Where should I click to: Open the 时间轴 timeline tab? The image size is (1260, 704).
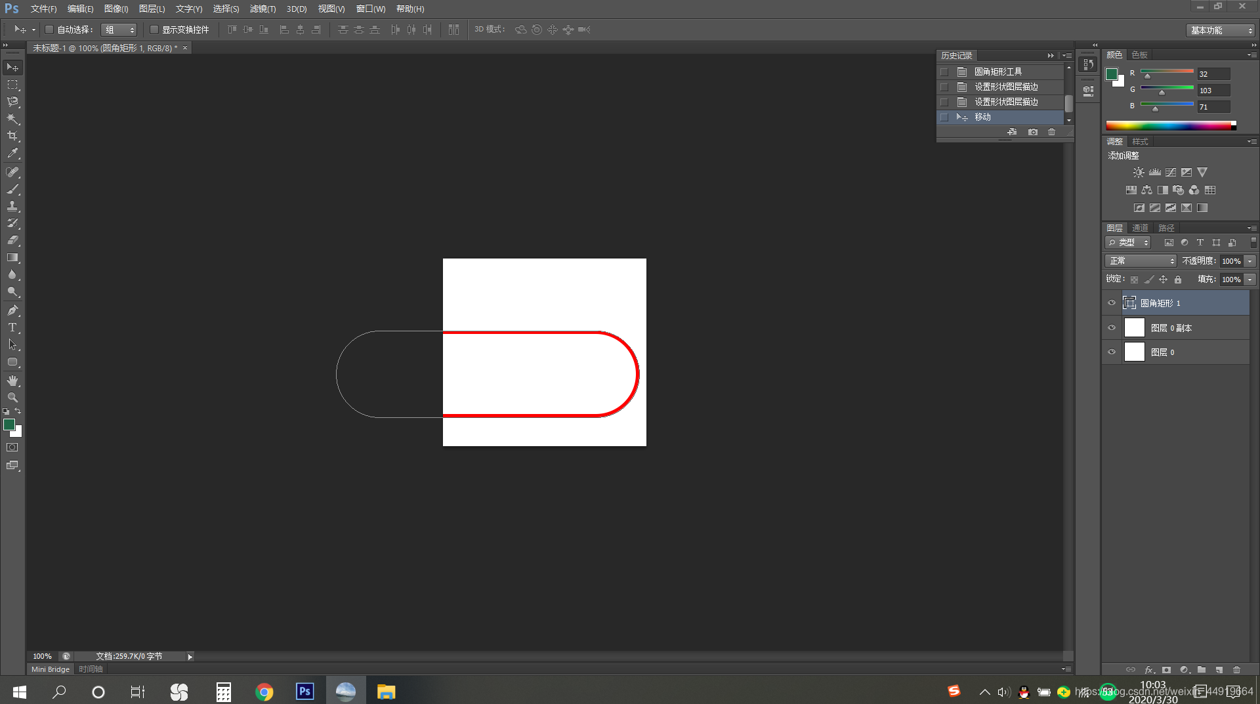pyautogui.click(x=91, y=669)
